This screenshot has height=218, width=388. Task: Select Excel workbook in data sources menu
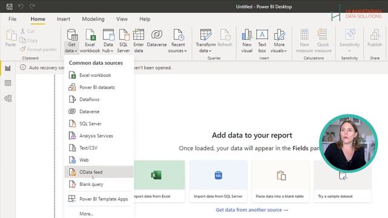tap(99, 75)
